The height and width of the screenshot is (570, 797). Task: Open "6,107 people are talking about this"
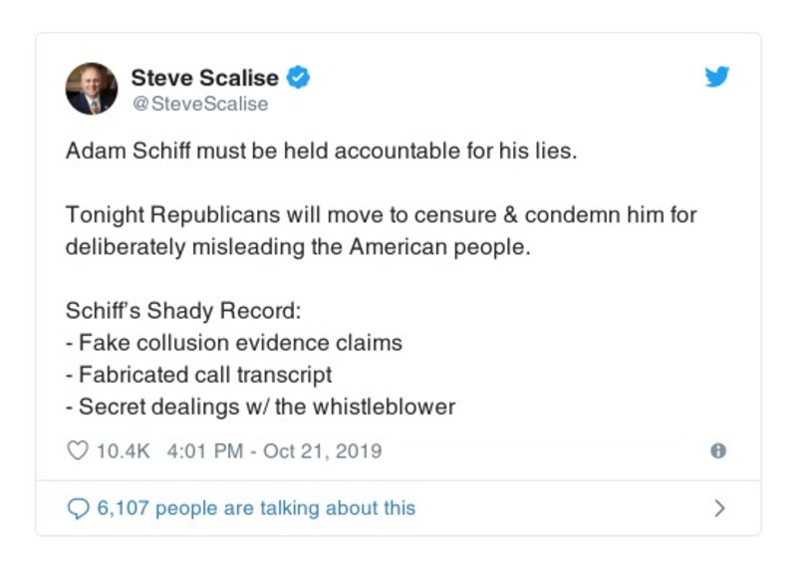pyautogui.click(x=255, y=508)
